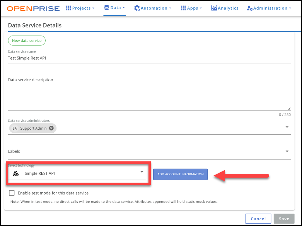Click the Cancel button

coord(258,219)
